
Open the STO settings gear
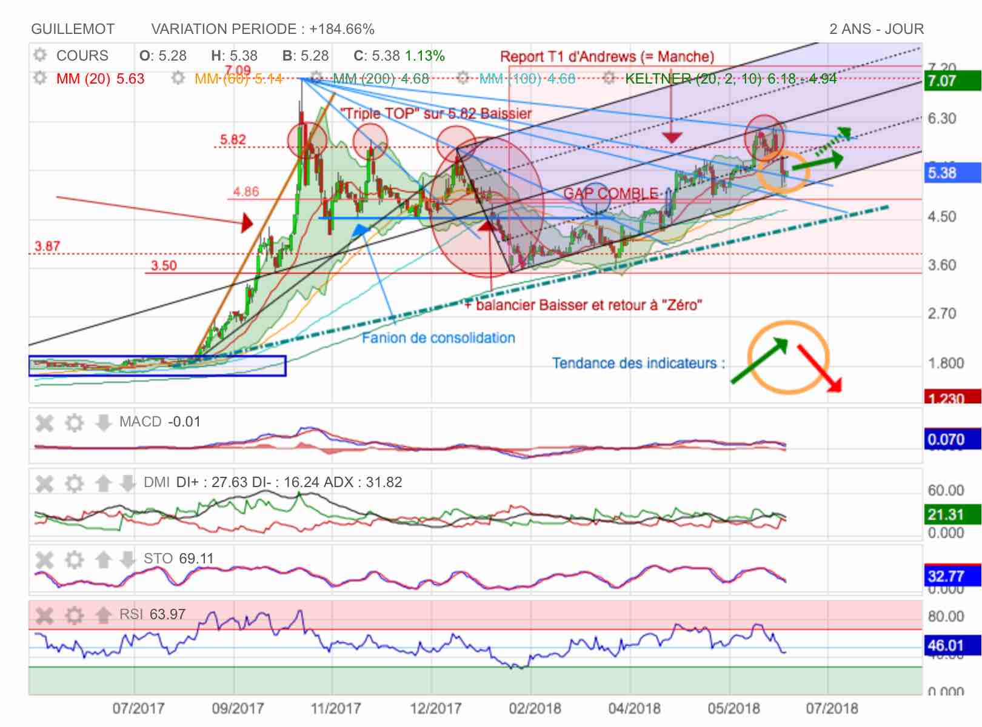pos(74,559)
